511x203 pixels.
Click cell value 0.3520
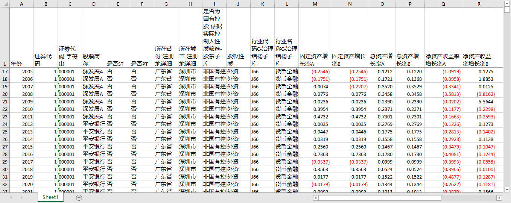tap(382, 86)
